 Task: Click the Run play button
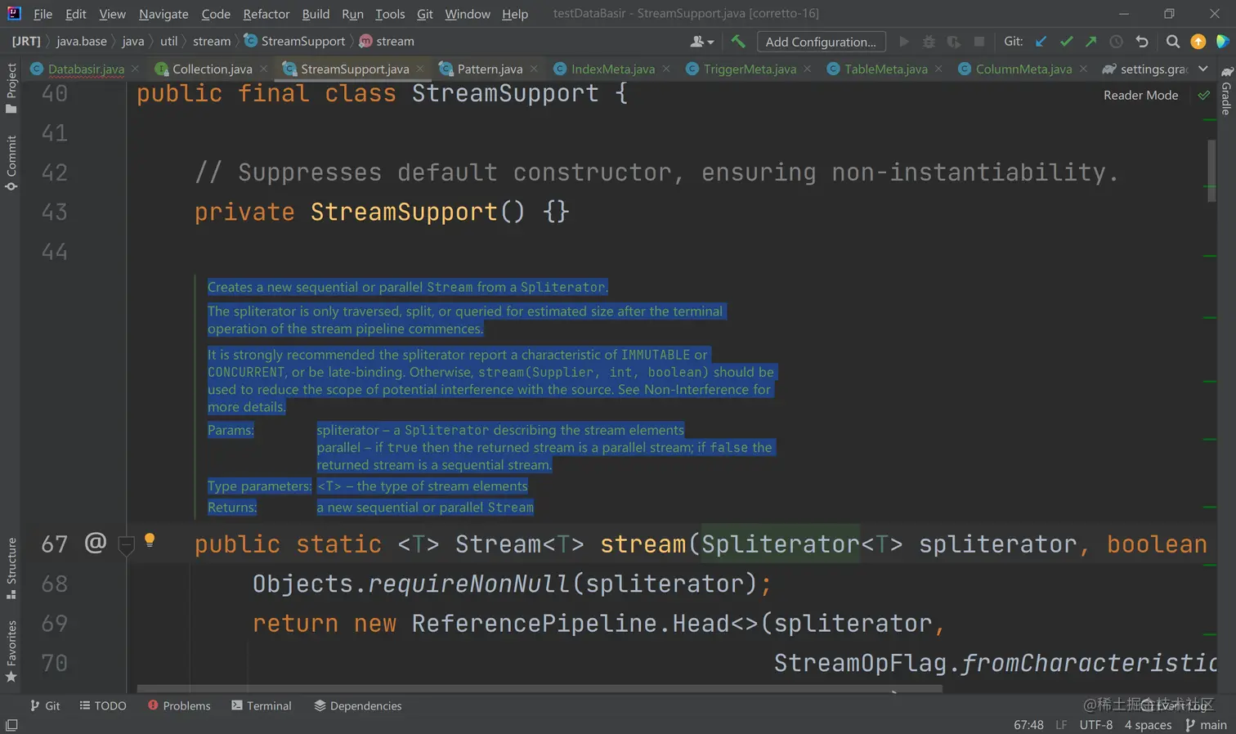coord(904,41)
